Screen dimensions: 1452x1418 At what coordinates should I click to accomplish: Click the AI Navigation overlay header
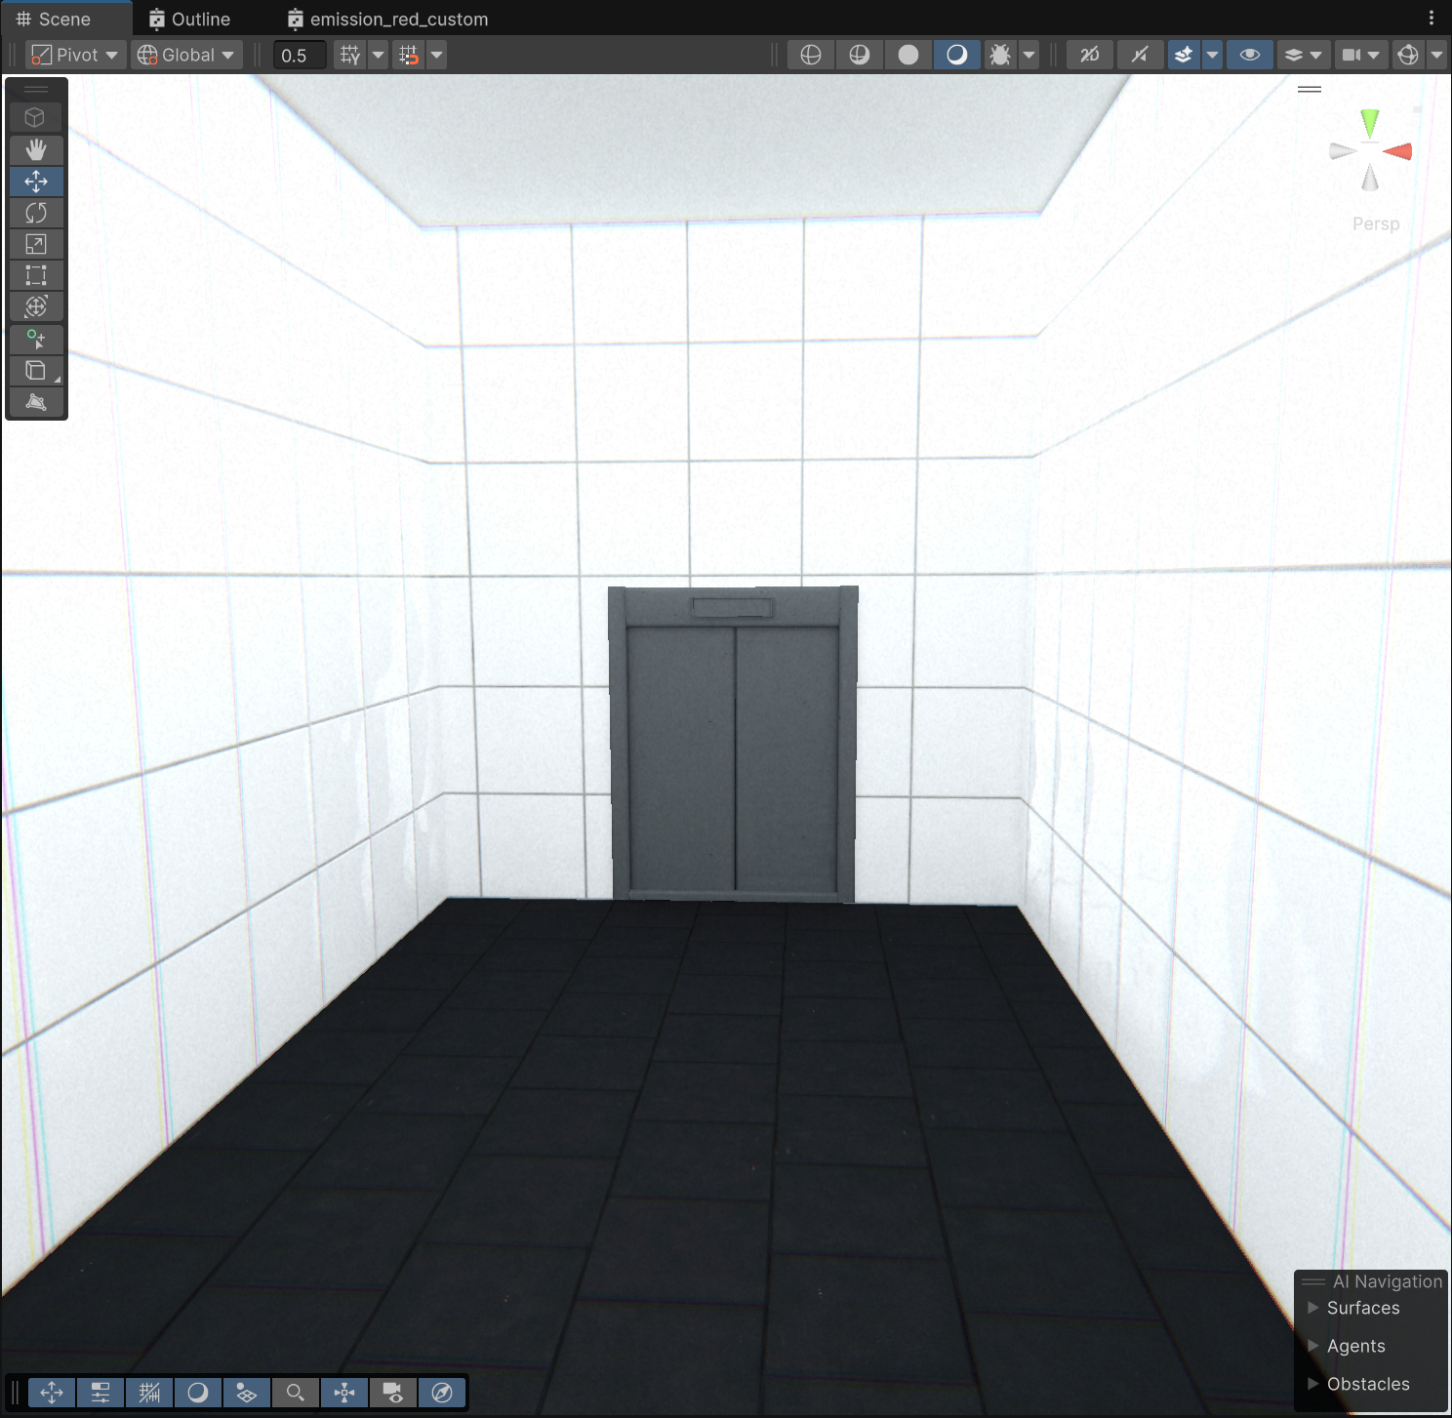click(1372, 1281)
